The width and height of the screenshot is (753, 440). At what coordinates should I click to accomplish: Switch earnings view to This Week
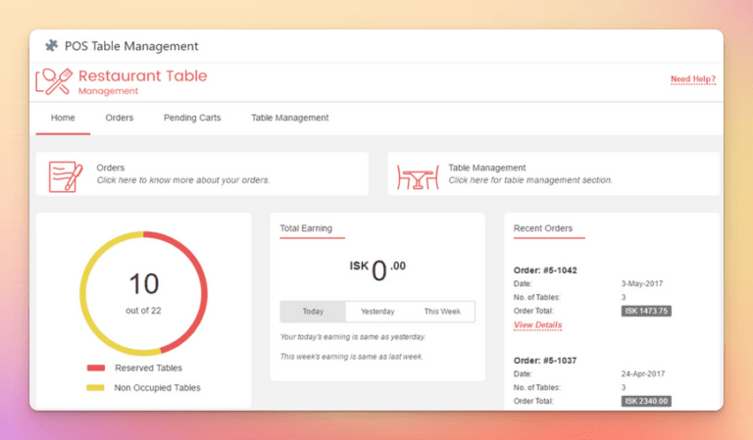pyautogui.click(x=442, y=312)
